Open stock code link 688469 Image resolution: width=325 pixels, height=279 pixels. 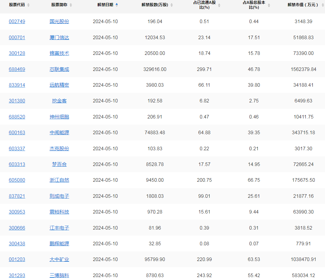pyautogui.click(x=17, y=69)
